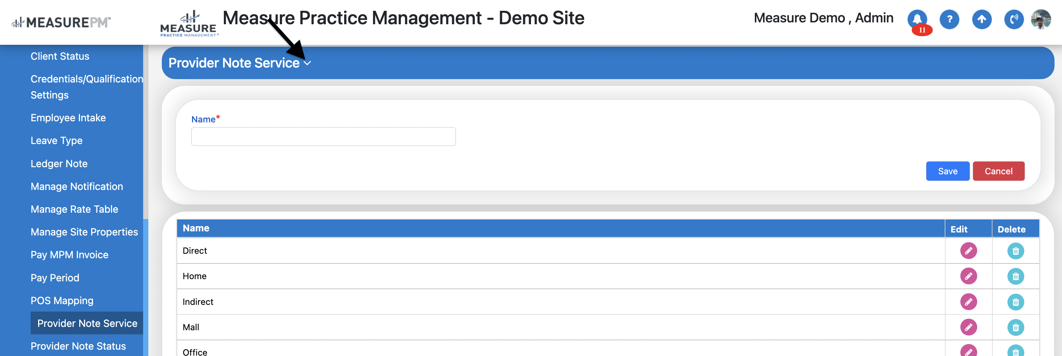Edit the Office row with pencil icon
Screen dimensions: 1062x356
969,350
